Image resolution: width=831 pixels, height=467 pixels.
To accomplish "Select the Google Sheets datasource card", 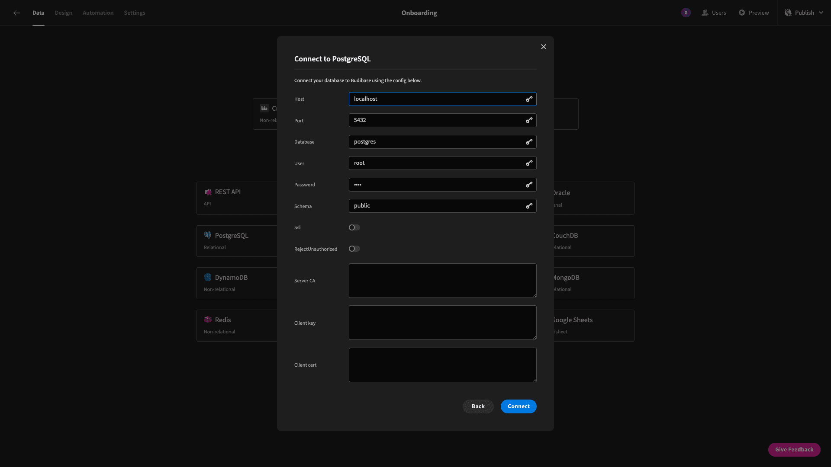I will pos(594,326).
